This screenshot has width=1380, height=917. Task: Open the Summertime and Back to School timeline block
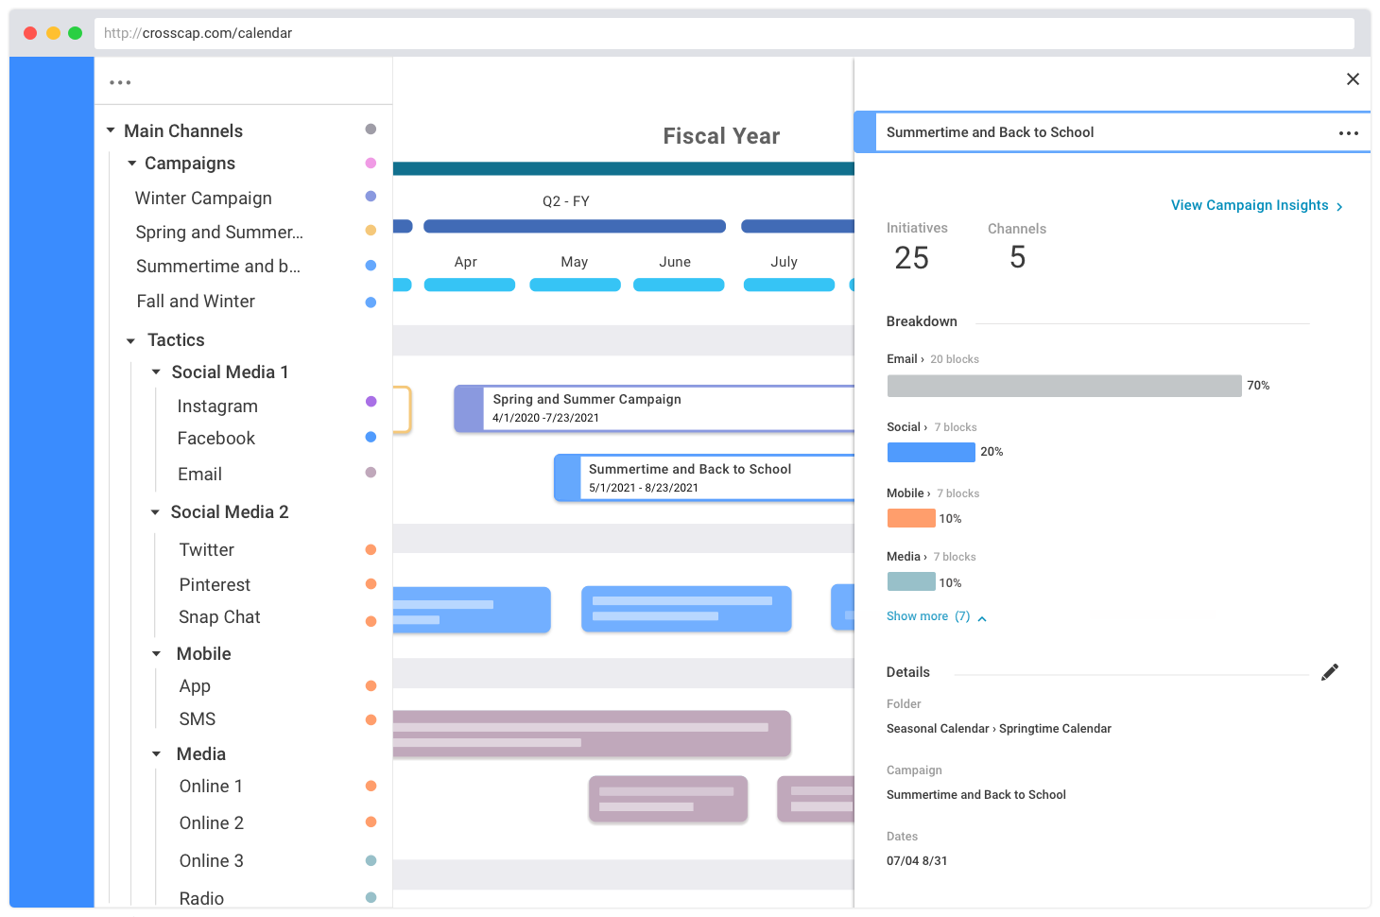704,478
